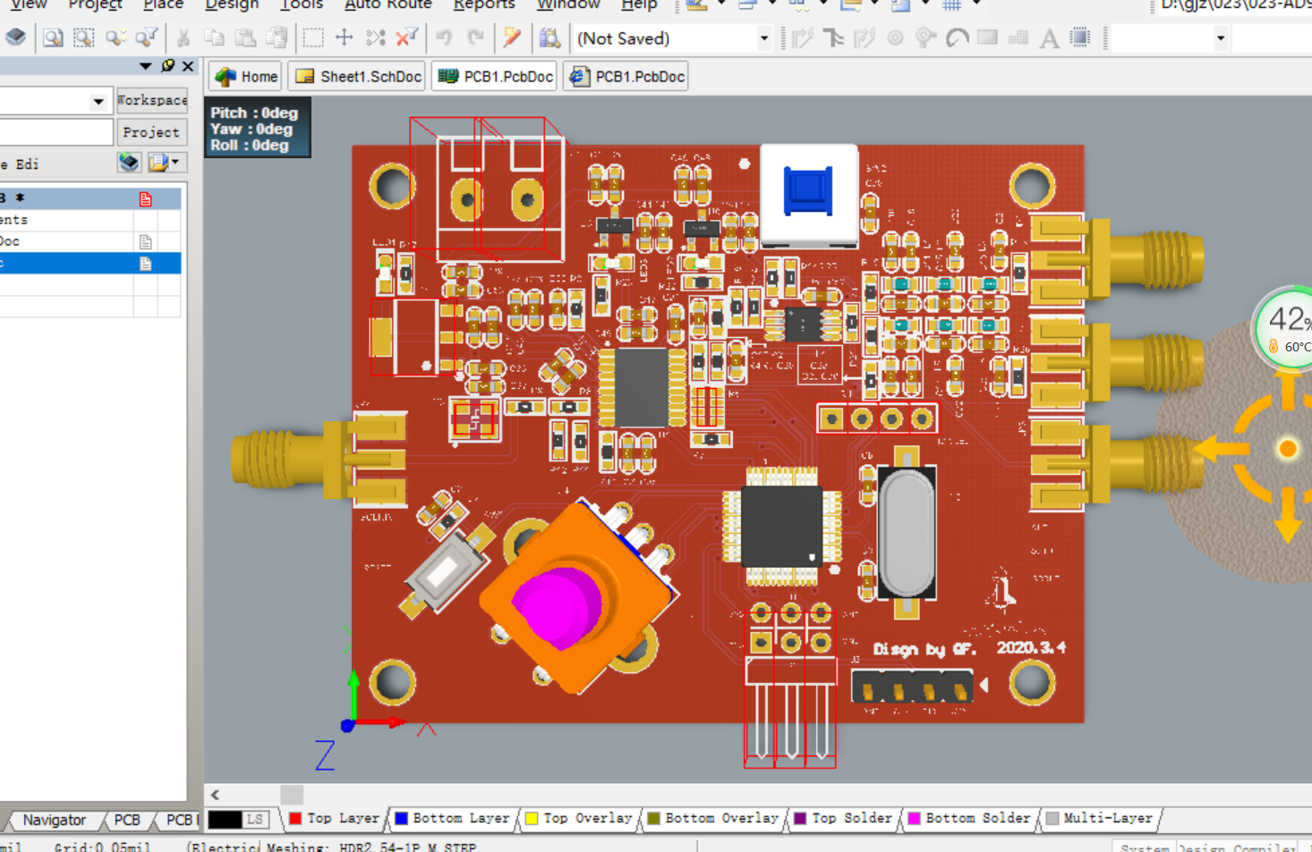Select Interactive Route tool icon
This screenshot has width=1312, height=852.
[803, 38]
